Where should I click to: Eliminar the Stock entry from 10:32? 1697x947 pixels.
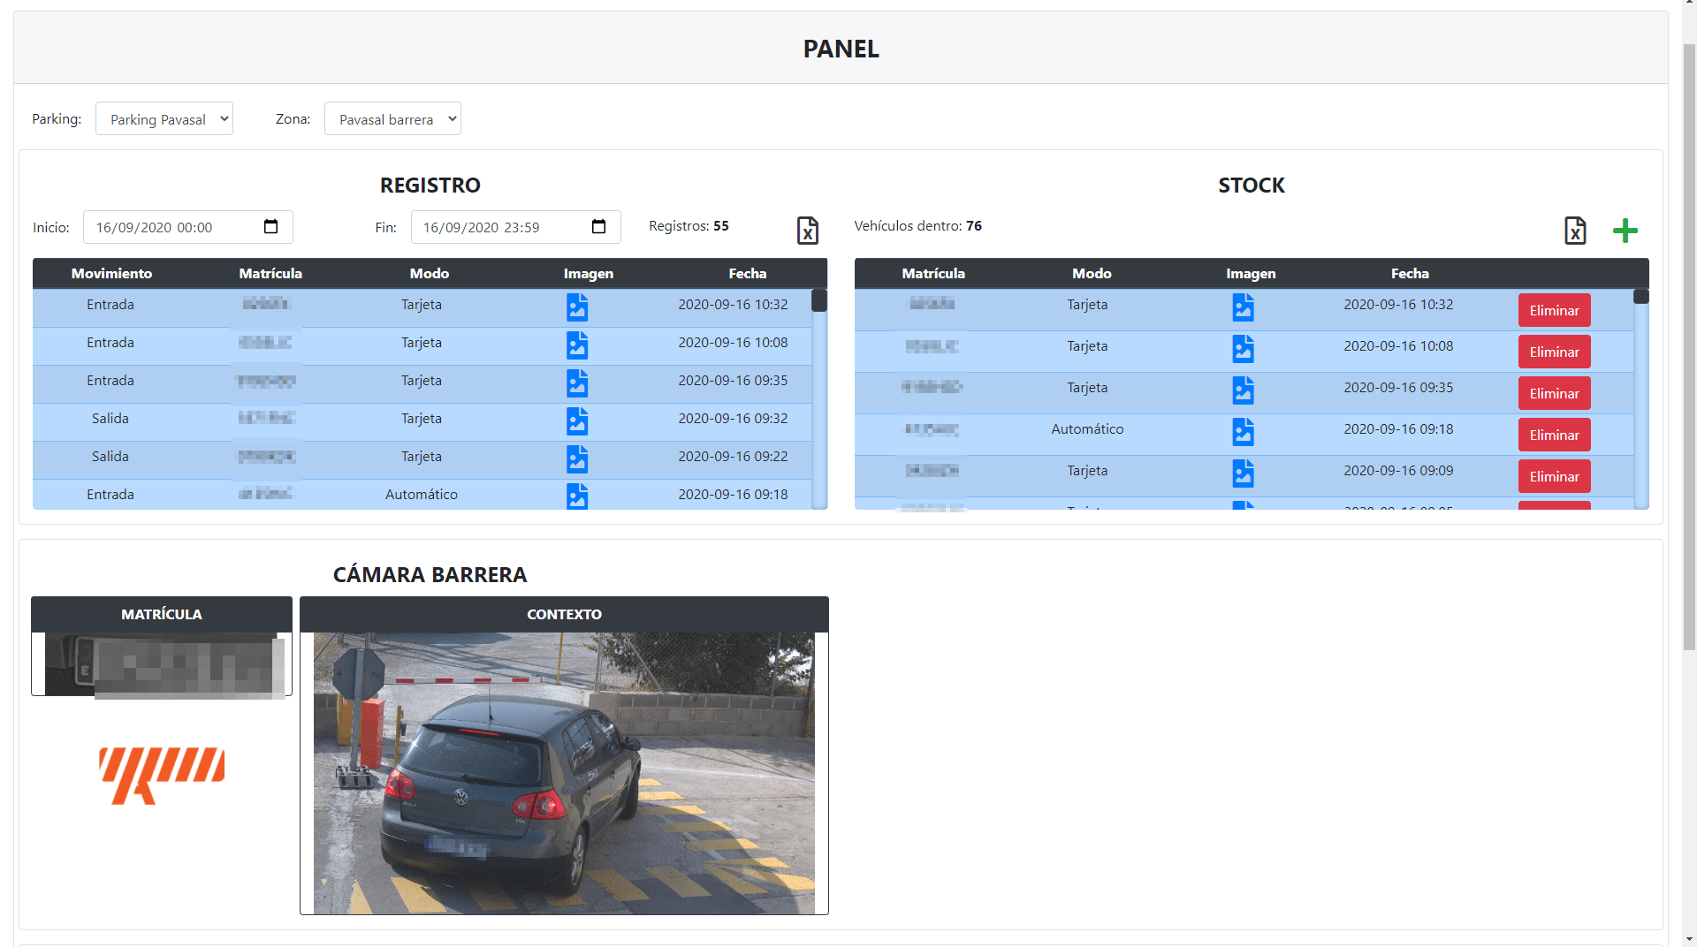1554,310
